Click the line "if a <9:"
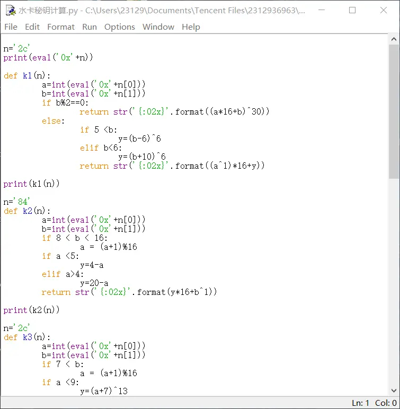Screen dimensions: 400x409 pos(60,382)
